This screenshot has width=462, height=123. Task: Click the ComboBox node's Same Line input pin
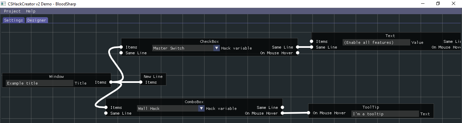(106, 113)
